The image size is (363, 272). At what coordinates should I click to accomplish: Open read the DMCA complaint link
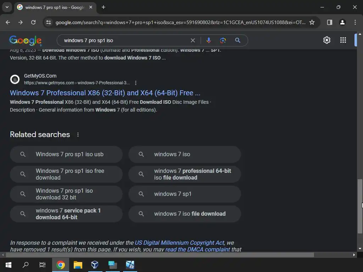(197, 249)
